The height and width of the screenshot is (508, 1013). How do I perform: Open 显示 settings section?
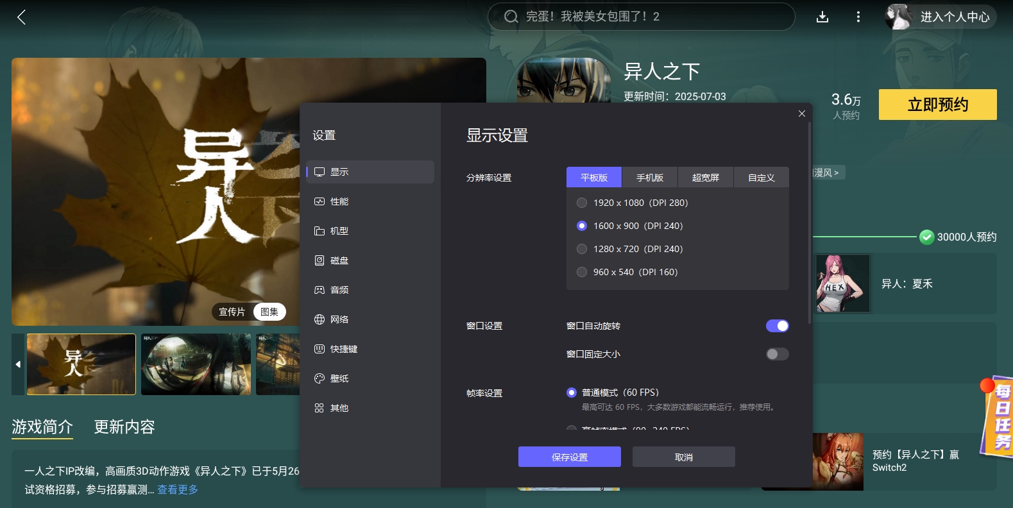tap(370, 172)
